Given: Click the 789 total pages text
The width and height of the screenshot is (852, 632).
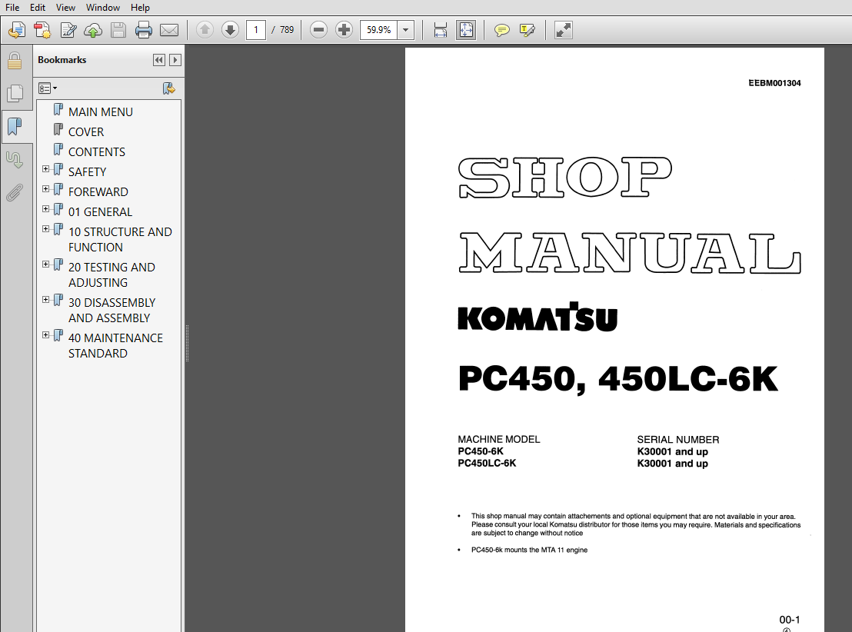Looking at the screenshot, I should [287, 30].
